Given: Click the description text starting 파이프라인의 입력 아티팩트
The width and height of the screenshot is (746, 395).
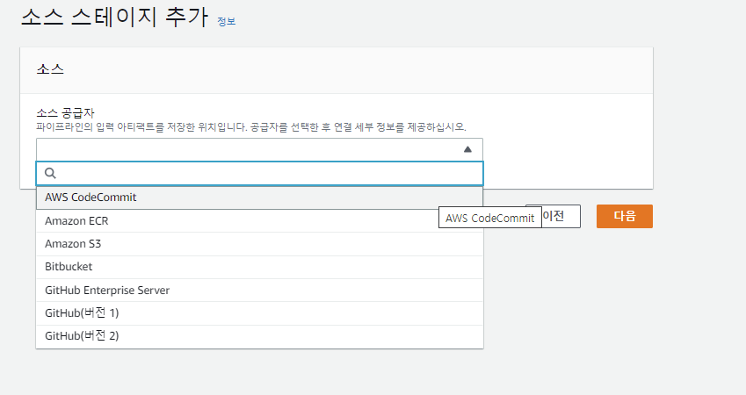Looking at the screenshot, I should [251, 127].
